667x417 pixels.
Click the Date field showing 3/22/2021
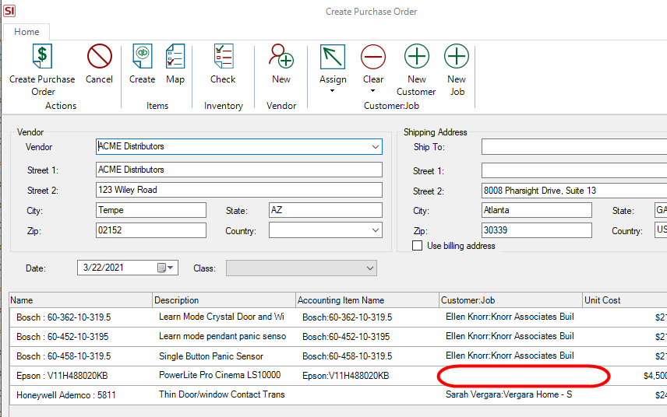(128, 268)
